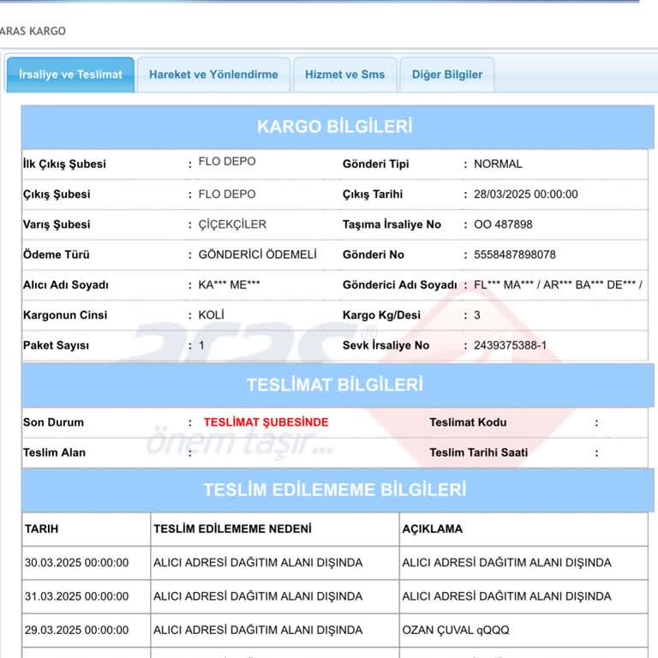Click Gönderi Tipi value NORMAL

(x=498, y=164)
